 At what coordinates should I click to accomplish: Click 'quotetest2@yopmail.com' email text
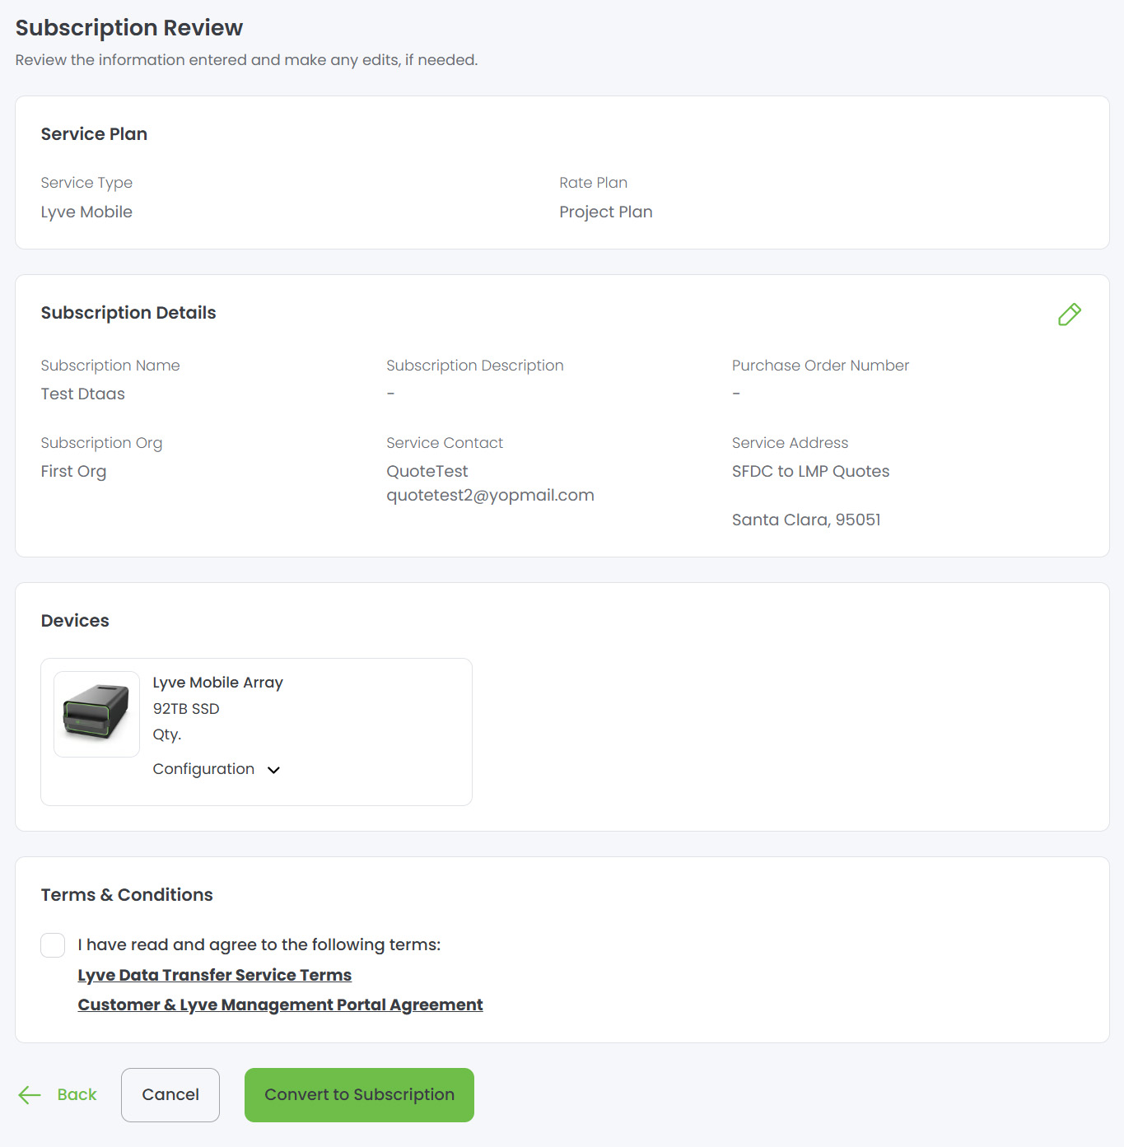490,496
